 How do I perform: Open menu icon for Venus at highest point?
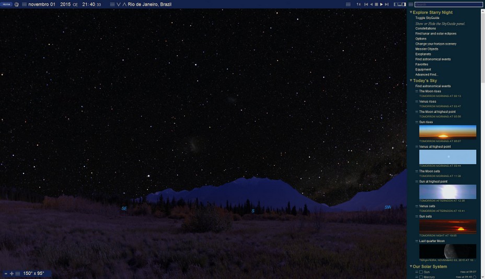[417, 147]
